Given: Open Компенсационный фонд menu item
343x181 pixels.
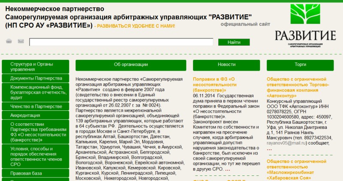Looking at the screenshot, I should click(x=36, y=92).
